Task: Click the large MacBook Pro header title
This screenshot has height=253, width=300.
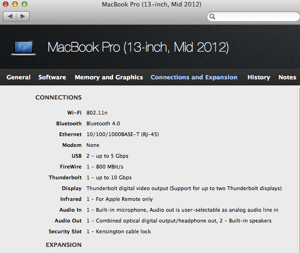Action: (138, 47)
